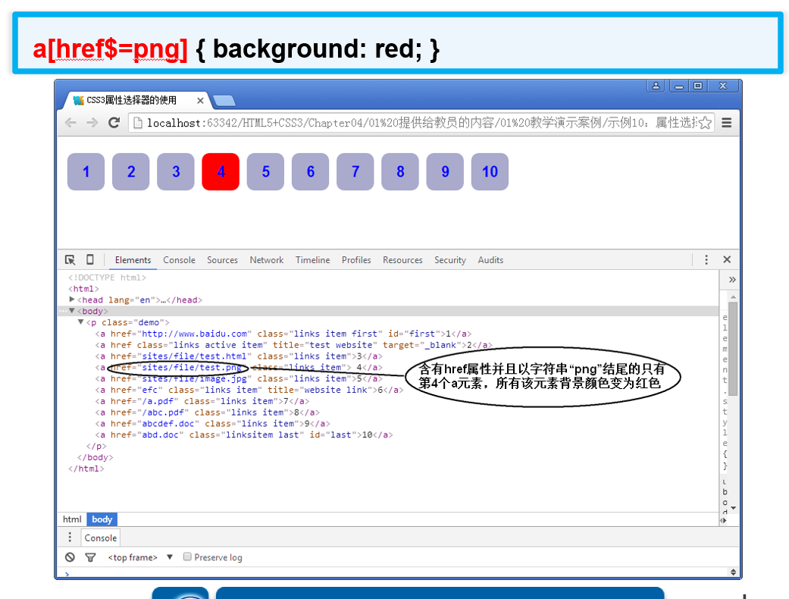Click the red link button 4
The width and height of the screenshot is (789, 599).
click(221, 171)
